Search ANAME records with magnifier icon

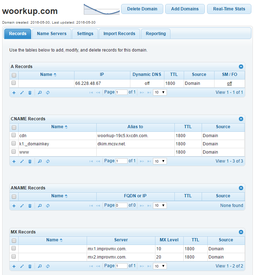click(x=40, y=206)
